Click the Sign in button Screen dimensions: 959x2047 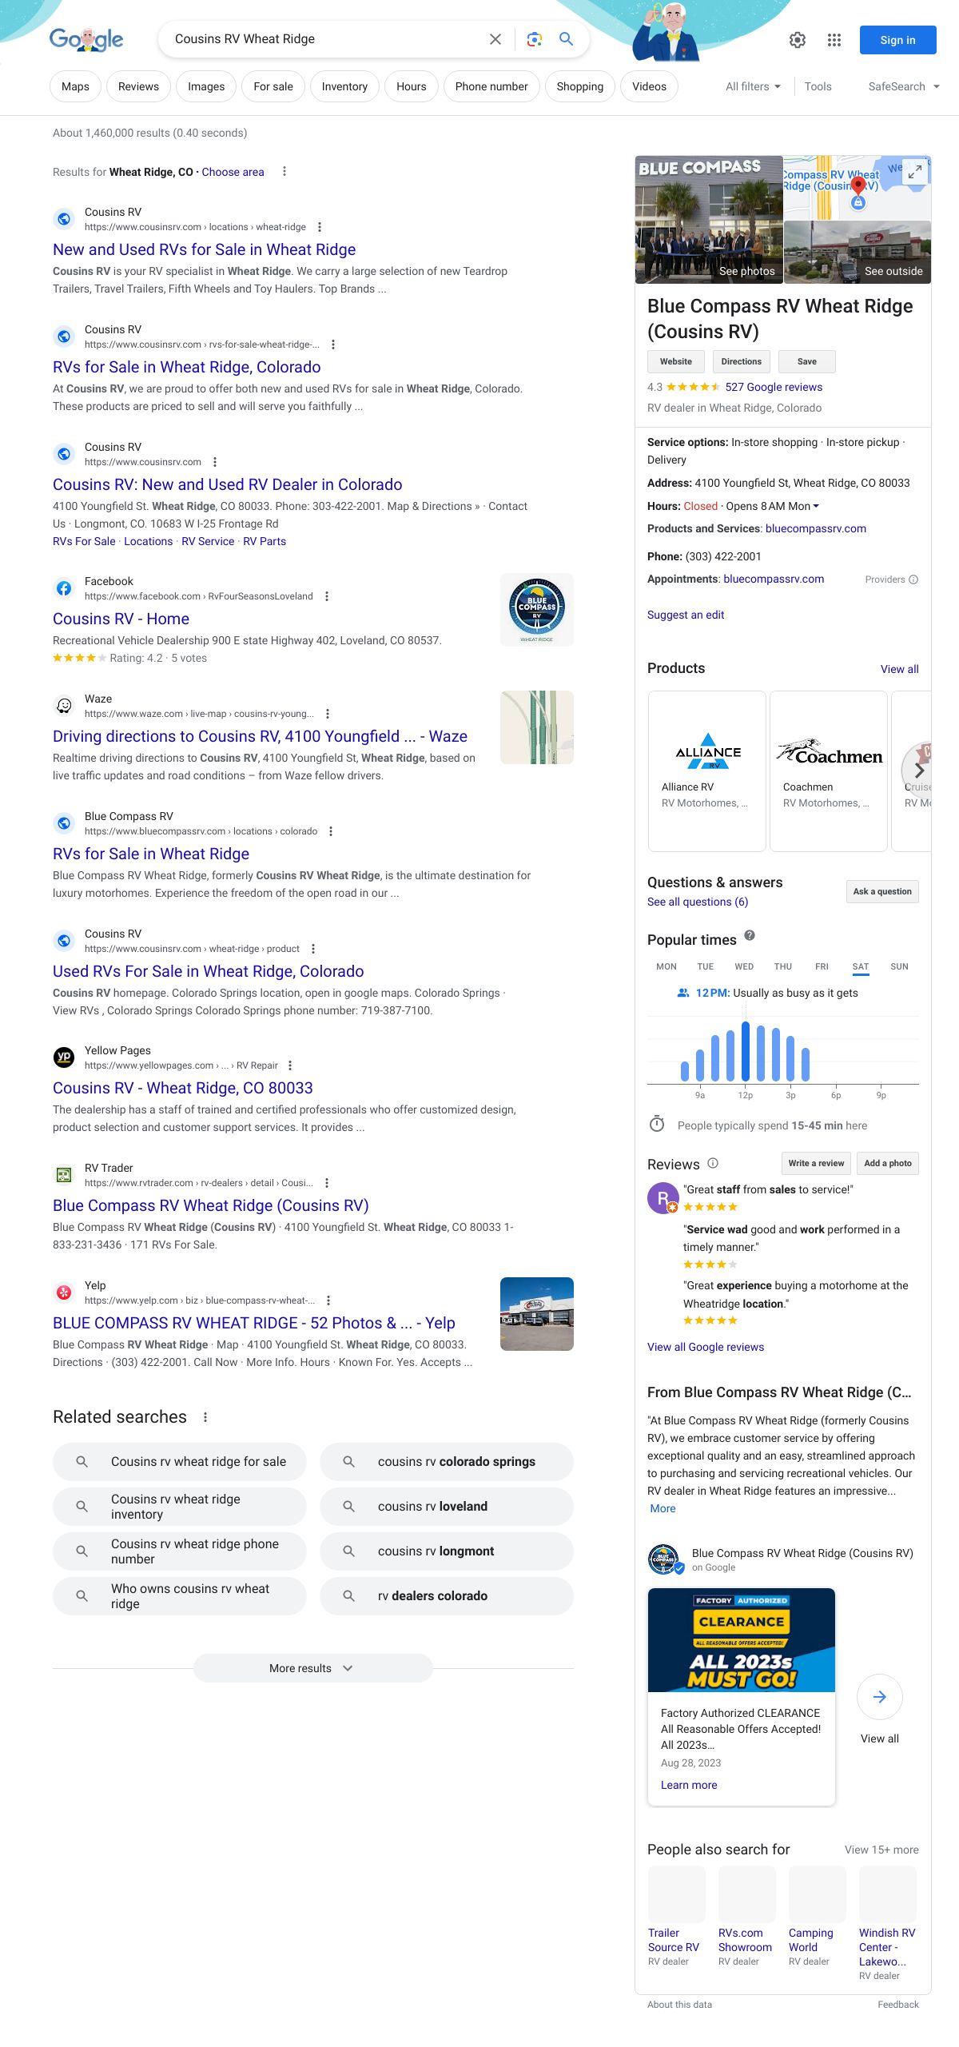click(897, 40)
